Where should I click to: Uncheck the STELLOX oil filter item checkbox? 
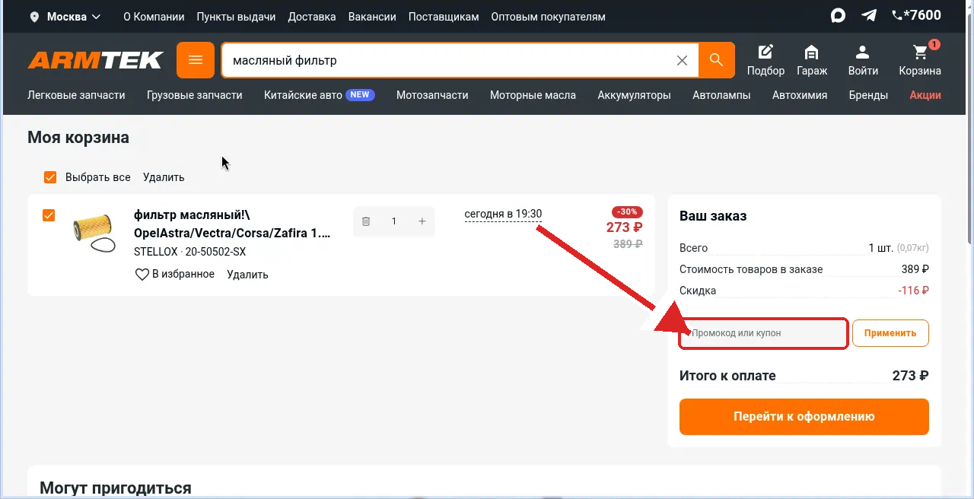click(x=49, y=215)
